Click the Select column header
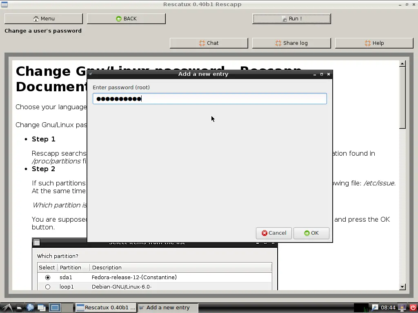This screenshot has height=313, width=418. tap(47, 267)
